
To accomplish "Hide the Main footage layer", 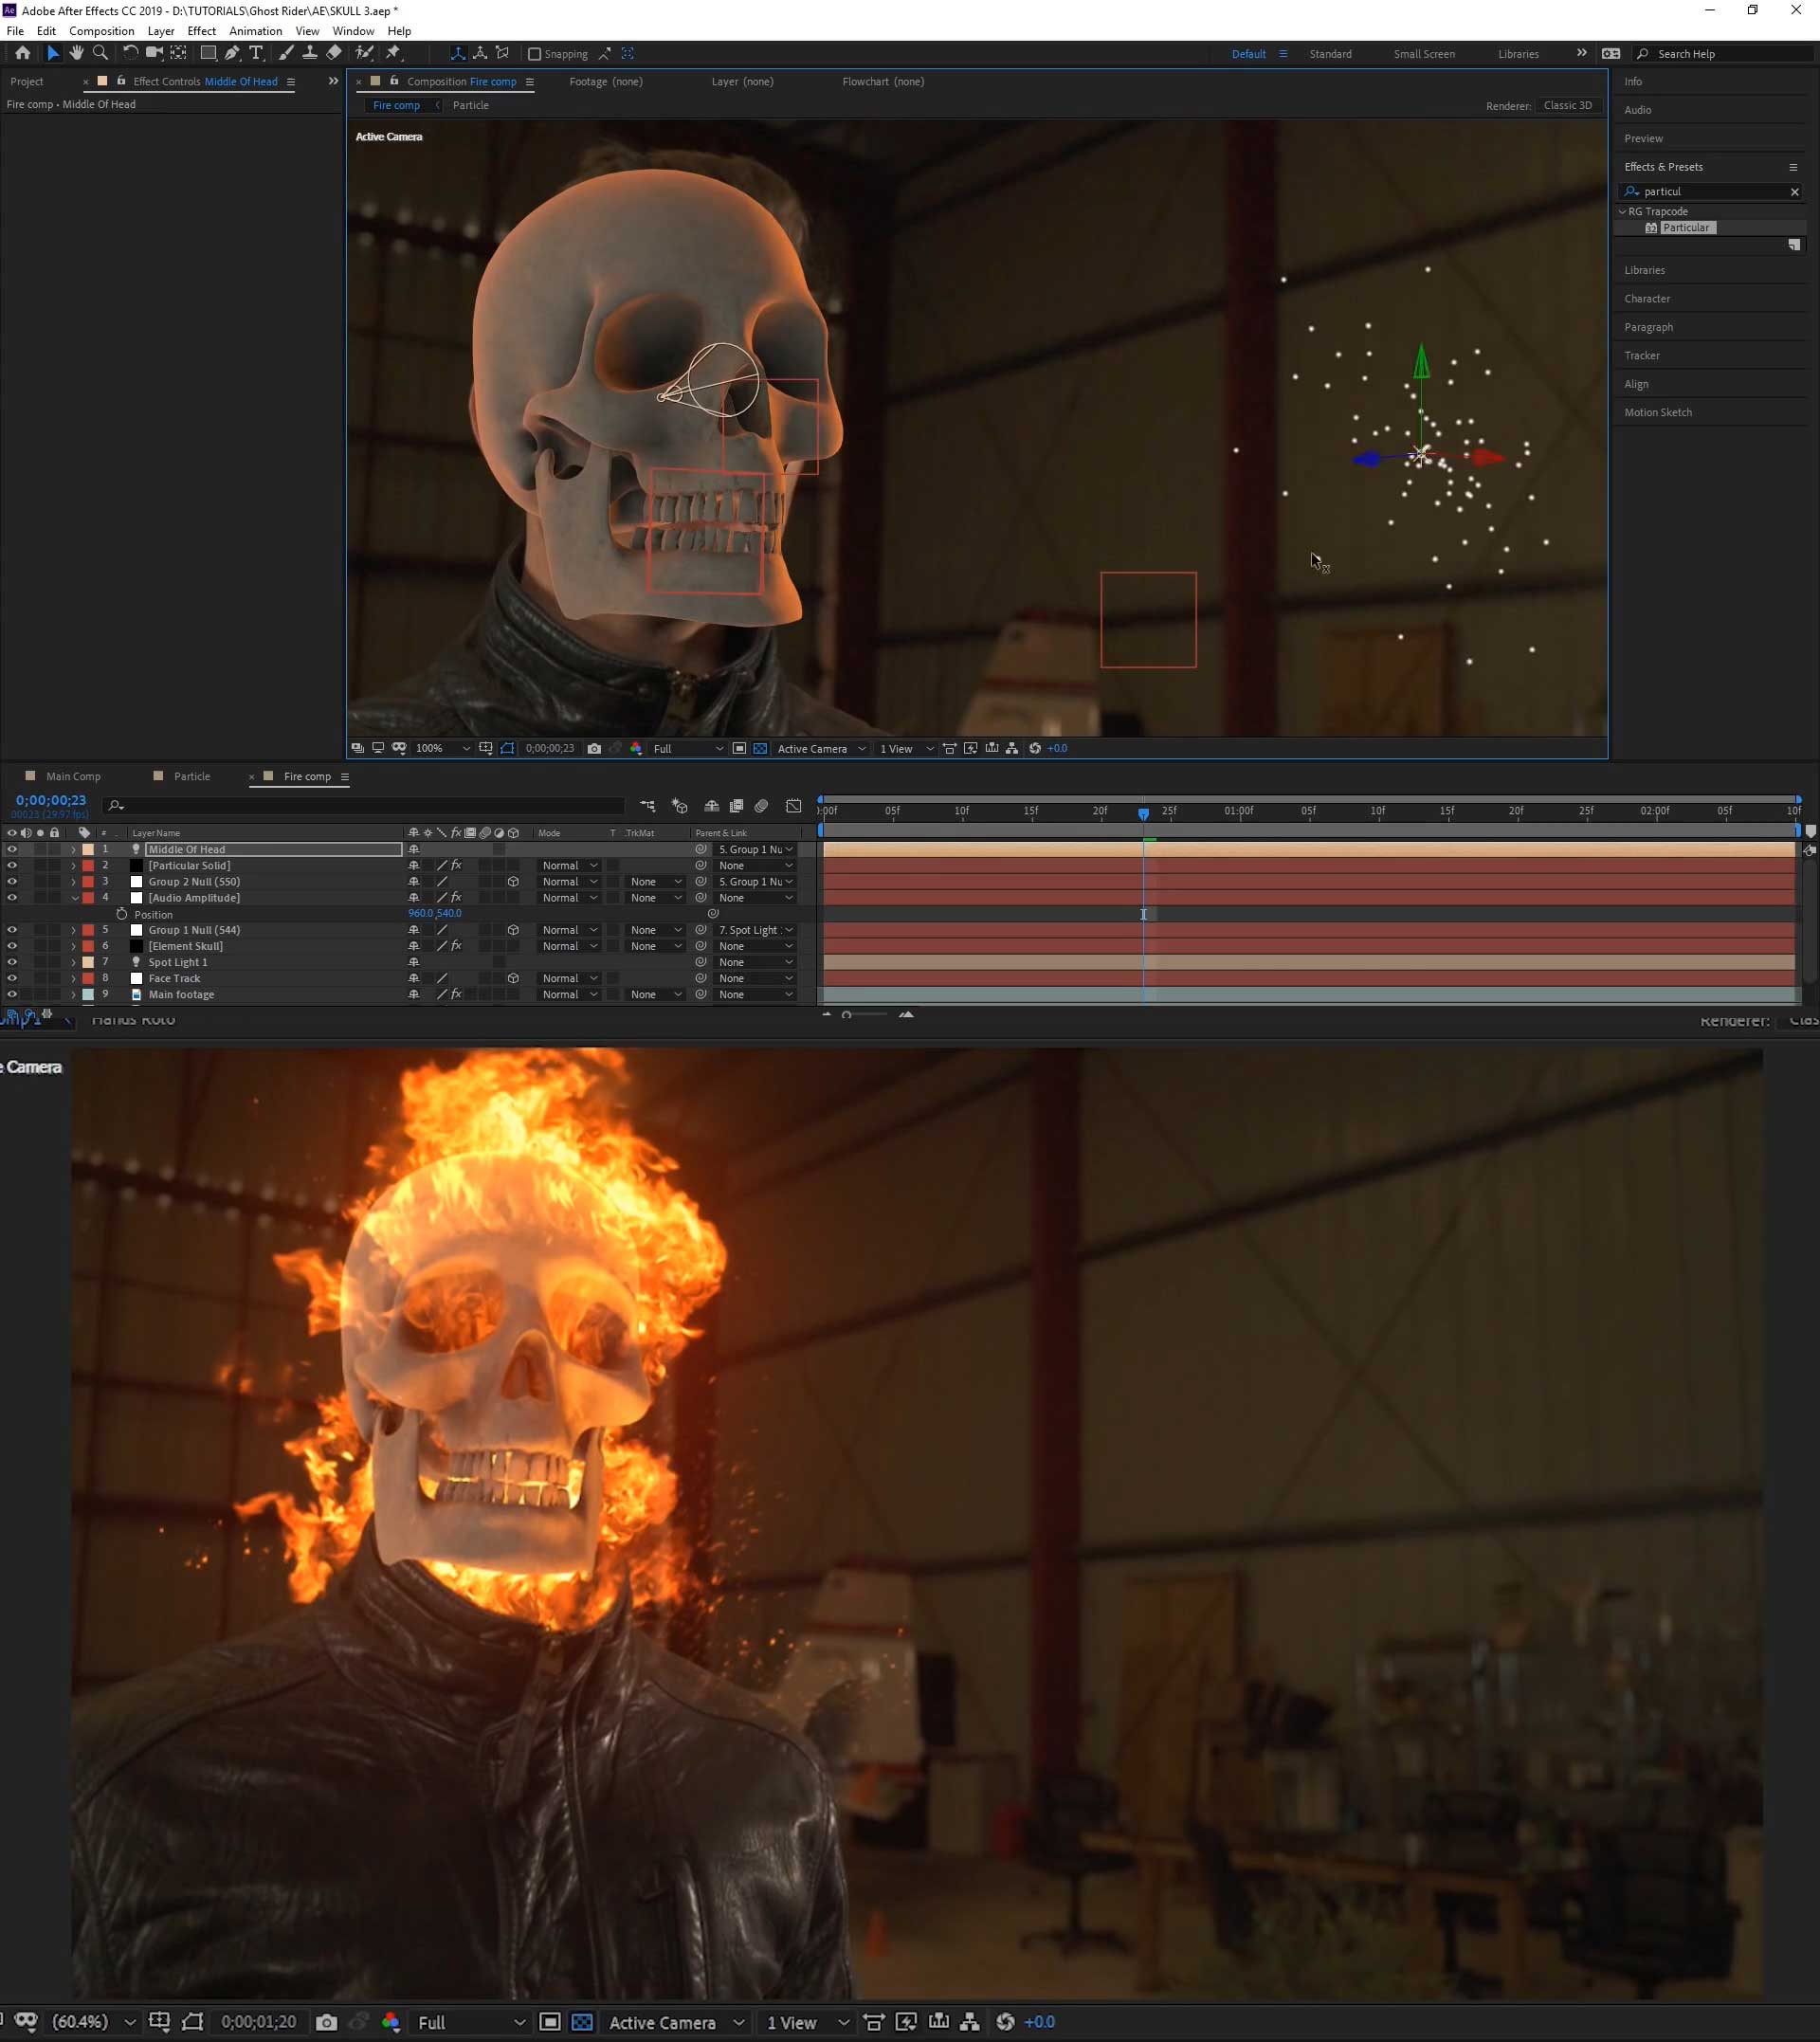I will (x=12, y=994).
